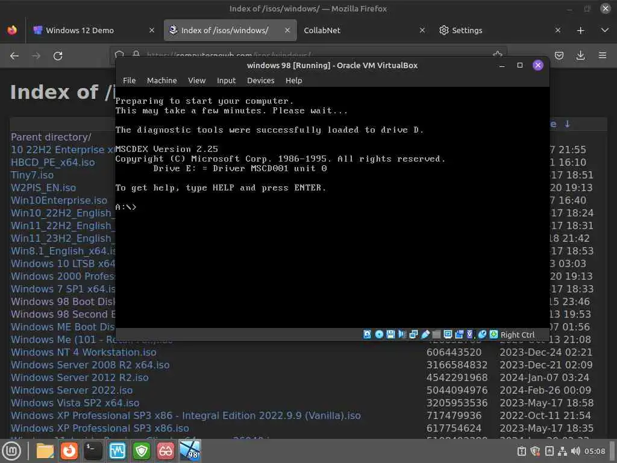Click the hard disk activity indicator in VirtualBox

(x=367, y=334)
